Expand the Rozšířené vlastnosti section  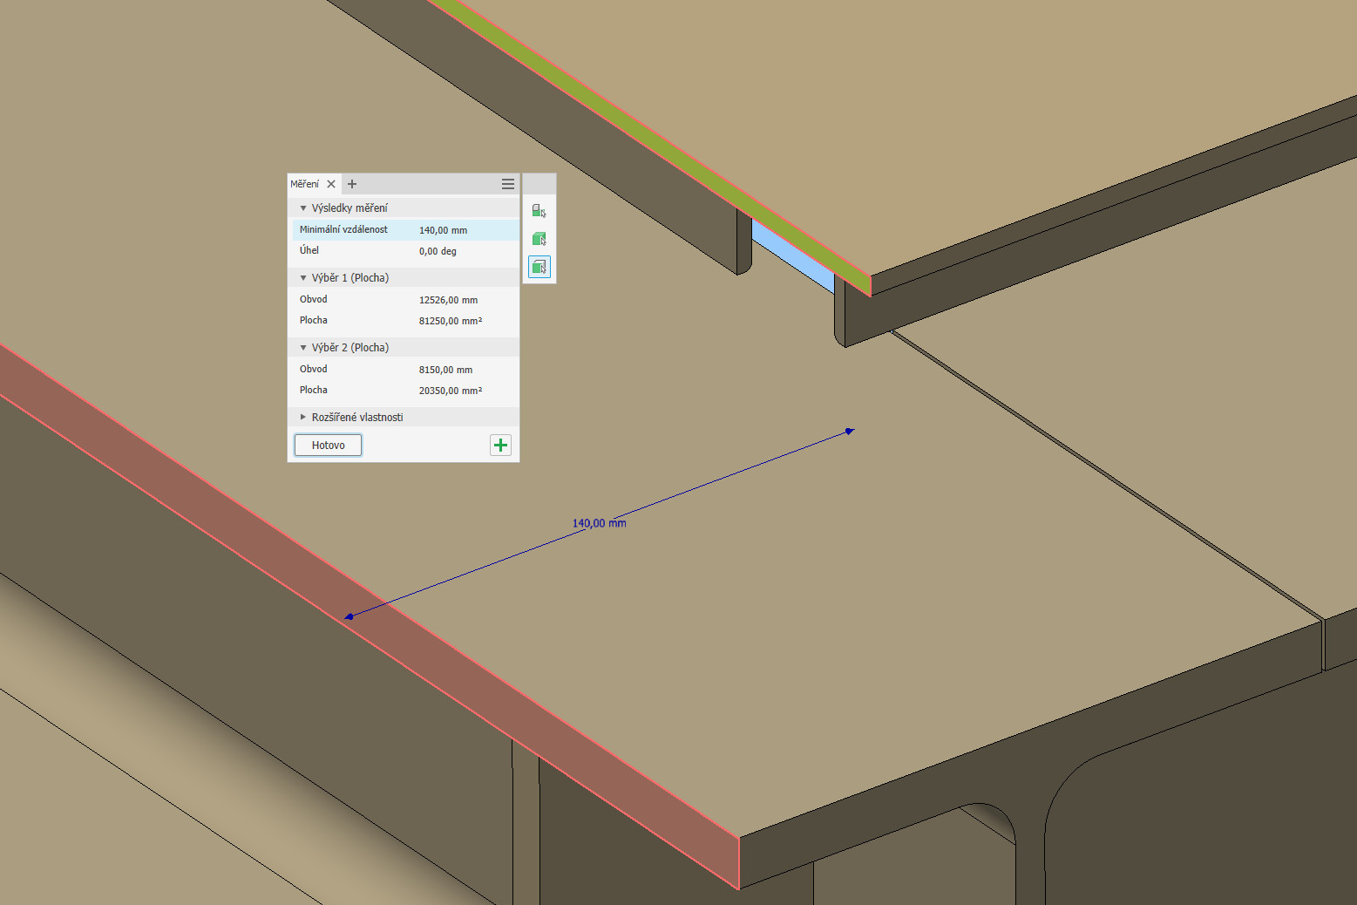point(303,418)
